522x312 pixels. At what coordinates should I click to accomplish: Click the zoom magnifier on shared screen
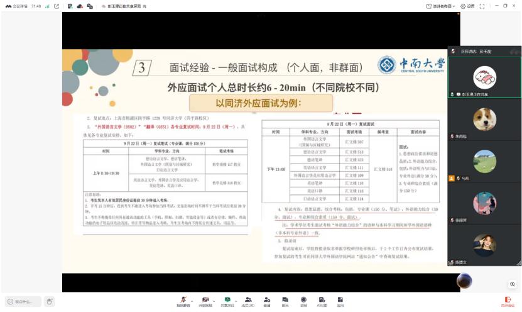click(513, 284)
